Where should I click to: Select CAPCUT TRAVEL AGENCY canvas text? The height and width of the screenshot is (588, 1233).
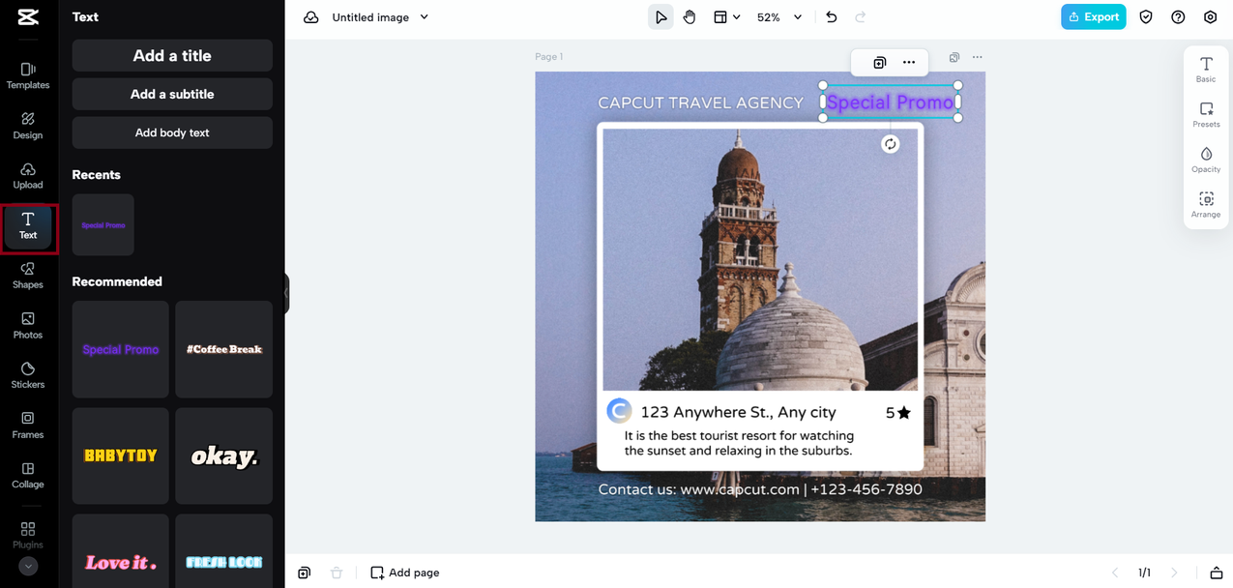tap(700, 103)
